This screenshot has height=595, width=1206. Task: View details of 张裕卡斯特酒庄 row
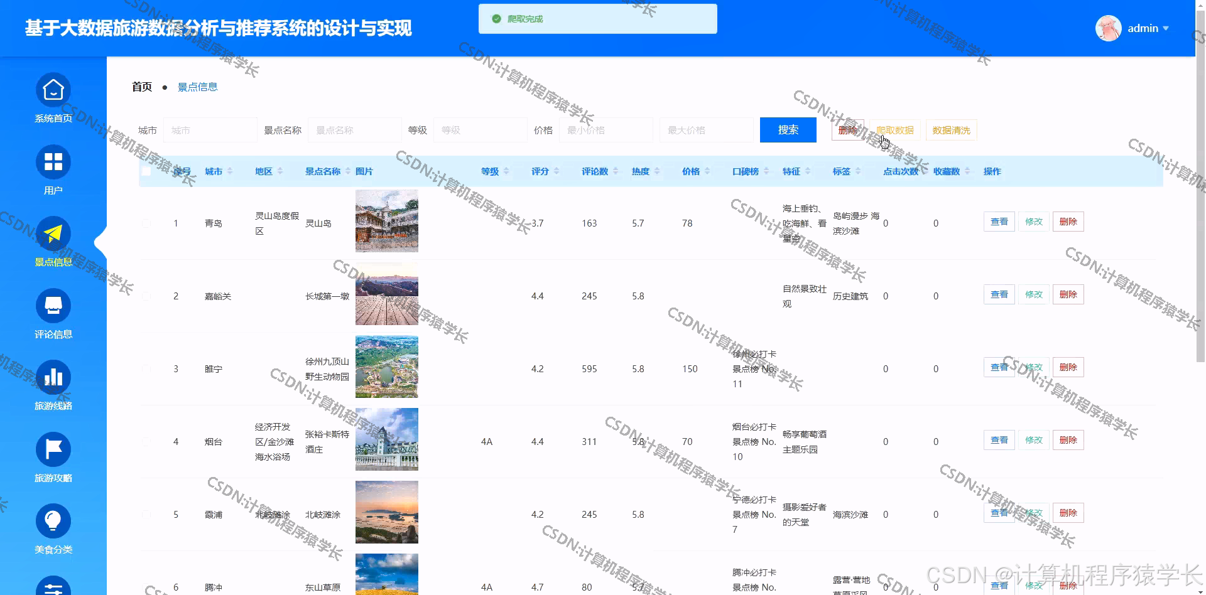[x=999, y=440]
